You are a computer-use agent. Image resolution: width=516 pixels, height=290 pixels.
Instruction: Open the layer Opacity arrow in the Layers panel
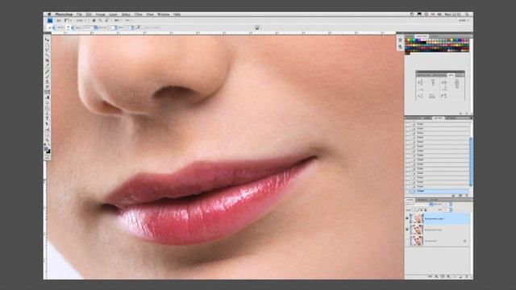click(451, 204)
